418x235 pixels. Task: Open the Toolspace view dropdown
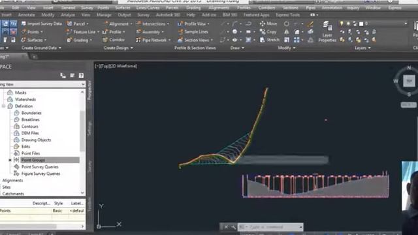(x=83, y=84)
